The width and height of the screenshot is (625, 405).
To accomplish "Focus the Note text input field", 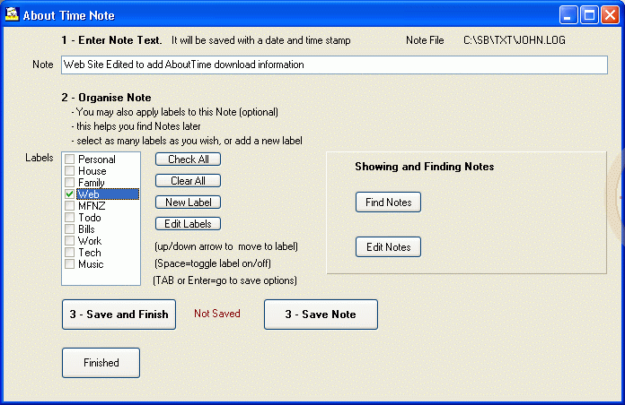I will 334,65.
